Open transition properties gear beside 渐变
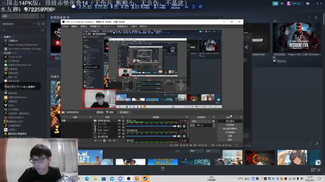This screenshot has height=182, width=325. (213, 121)
